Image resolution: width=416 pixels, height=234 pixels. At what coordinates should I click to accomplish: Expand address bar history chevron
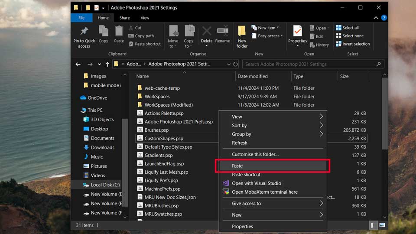pos(229,64)
